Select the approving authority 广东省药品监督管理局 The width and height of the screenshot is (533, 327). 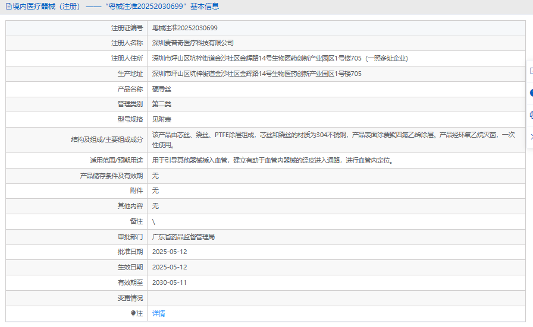pyautogui.click(x=183, y=237)
